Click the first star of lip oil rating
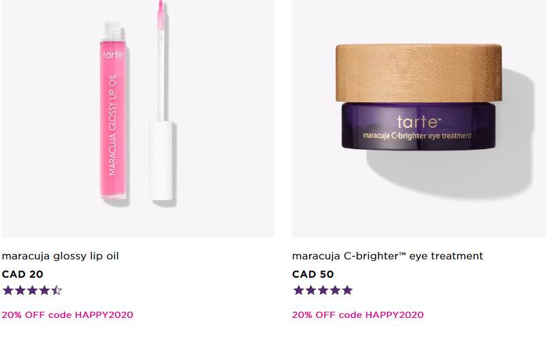 tap(7, 290)
